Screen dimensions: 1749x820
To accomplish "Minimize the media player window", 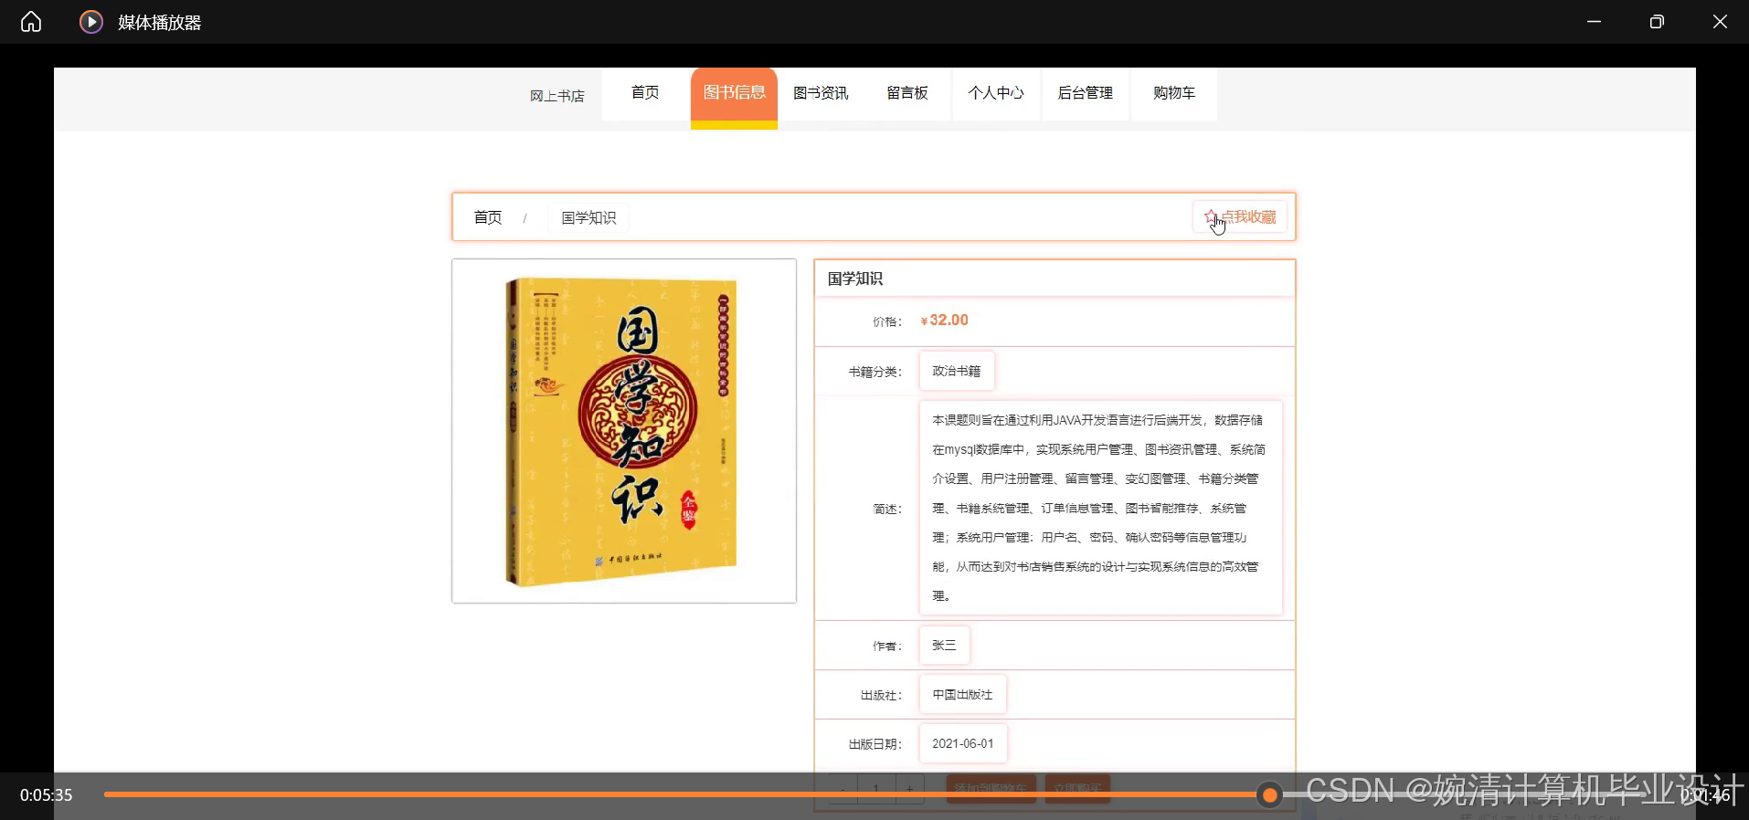I will click(x=1595, y=22).
